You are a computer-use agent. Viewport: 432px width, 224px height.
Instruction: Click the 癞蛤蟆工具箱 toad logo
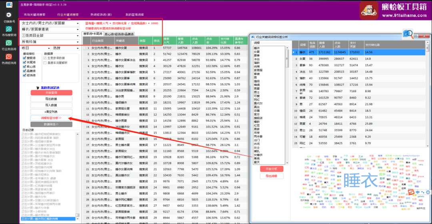click(369, 10)
